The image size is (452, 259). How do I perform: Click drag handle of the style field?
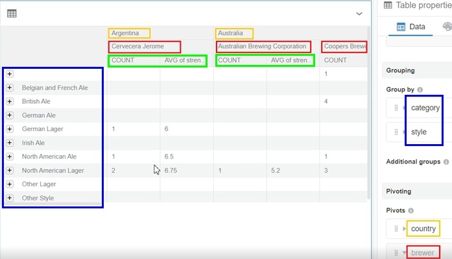[x=396, y=132]
